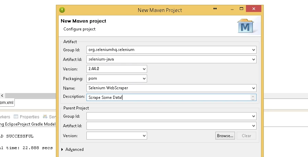This screenshot has height=157, width=308.
Task: Click the double-arrow icon in title bar
Action: pyautogui.click(x=215, y=9)
